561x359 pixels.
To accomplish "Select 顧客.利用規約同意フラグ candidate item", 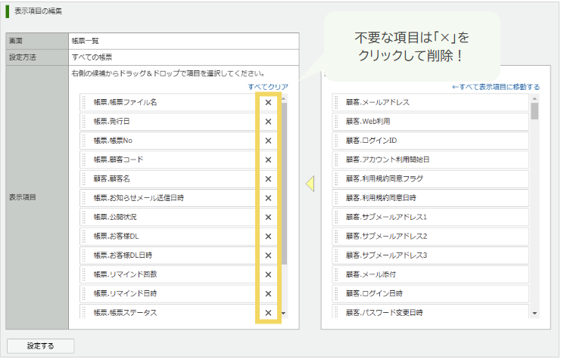I will (x=430, y=178).
